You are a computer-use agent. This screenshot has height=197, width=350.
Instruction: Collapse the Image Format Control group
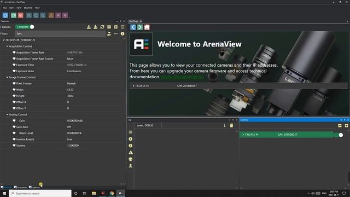click(7, 77)
